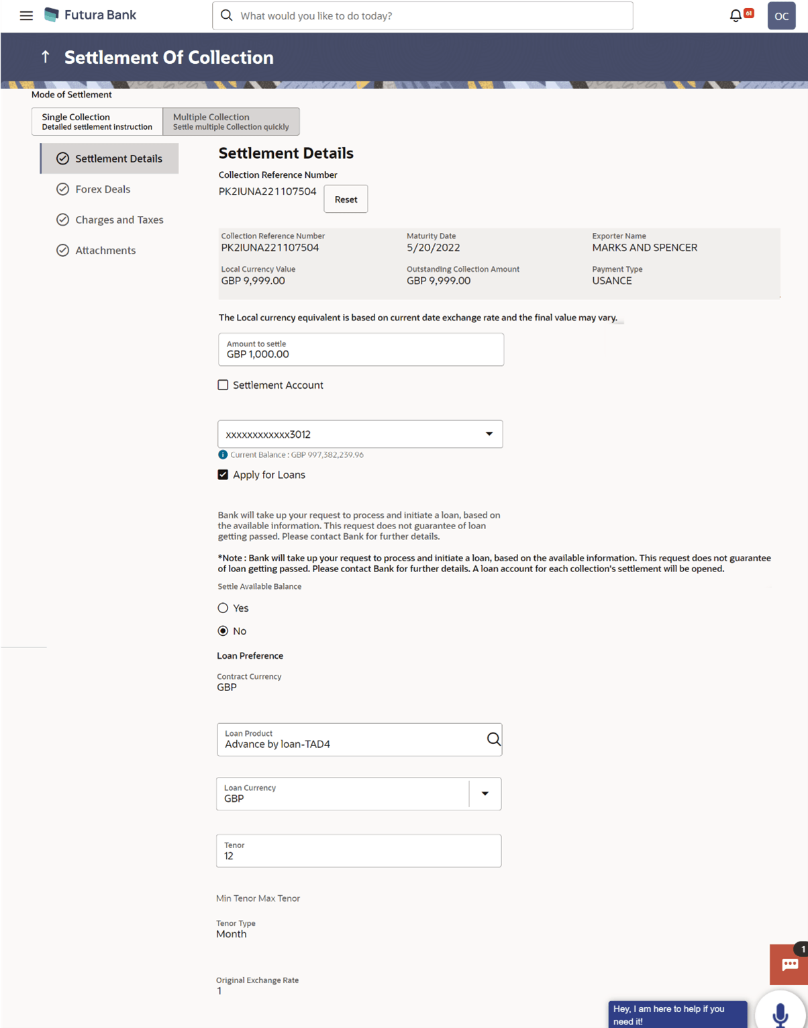The width and height of the screenshot is (808, 1028).
Task: Click the OC user avatar
Action: (x=780, y=15)
